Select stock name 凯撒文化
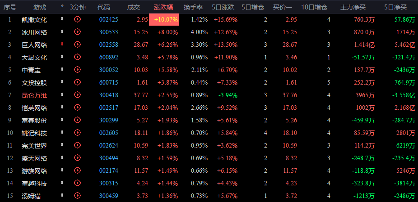Viewport: 418px width, 202px height. click(34, 19)
